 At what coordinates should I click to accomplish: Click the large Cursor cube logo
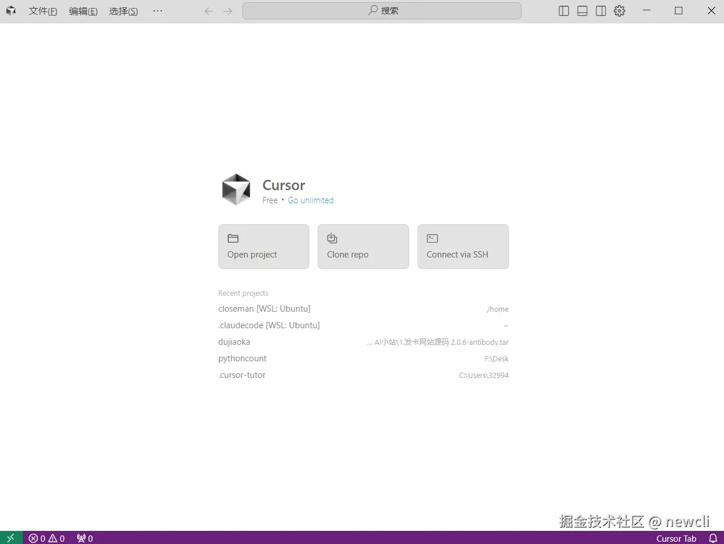(236, 190)
